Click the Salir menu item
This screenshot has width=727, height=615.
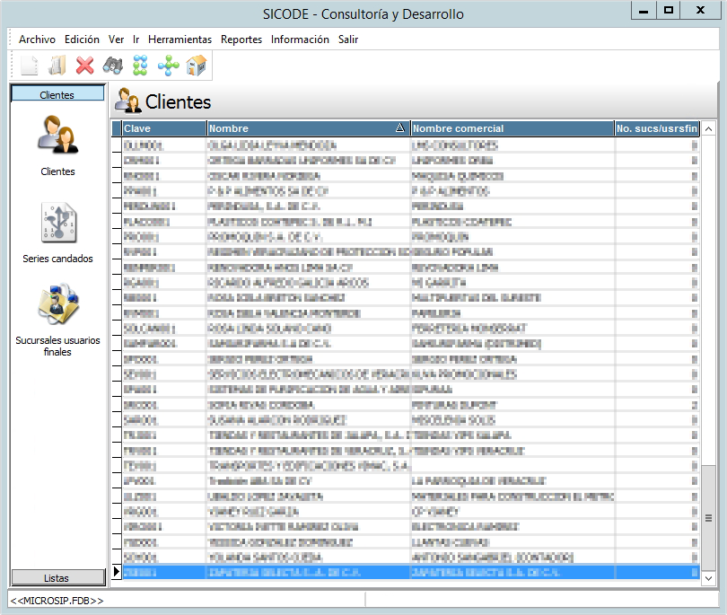pos(348,40)
